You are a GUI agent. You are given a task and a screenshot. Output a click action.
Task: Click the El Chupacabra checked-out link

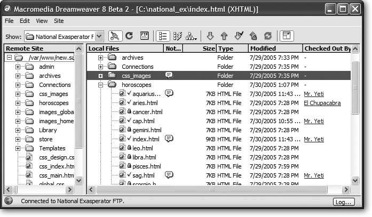pyautogui.click(x=322, y=103)
